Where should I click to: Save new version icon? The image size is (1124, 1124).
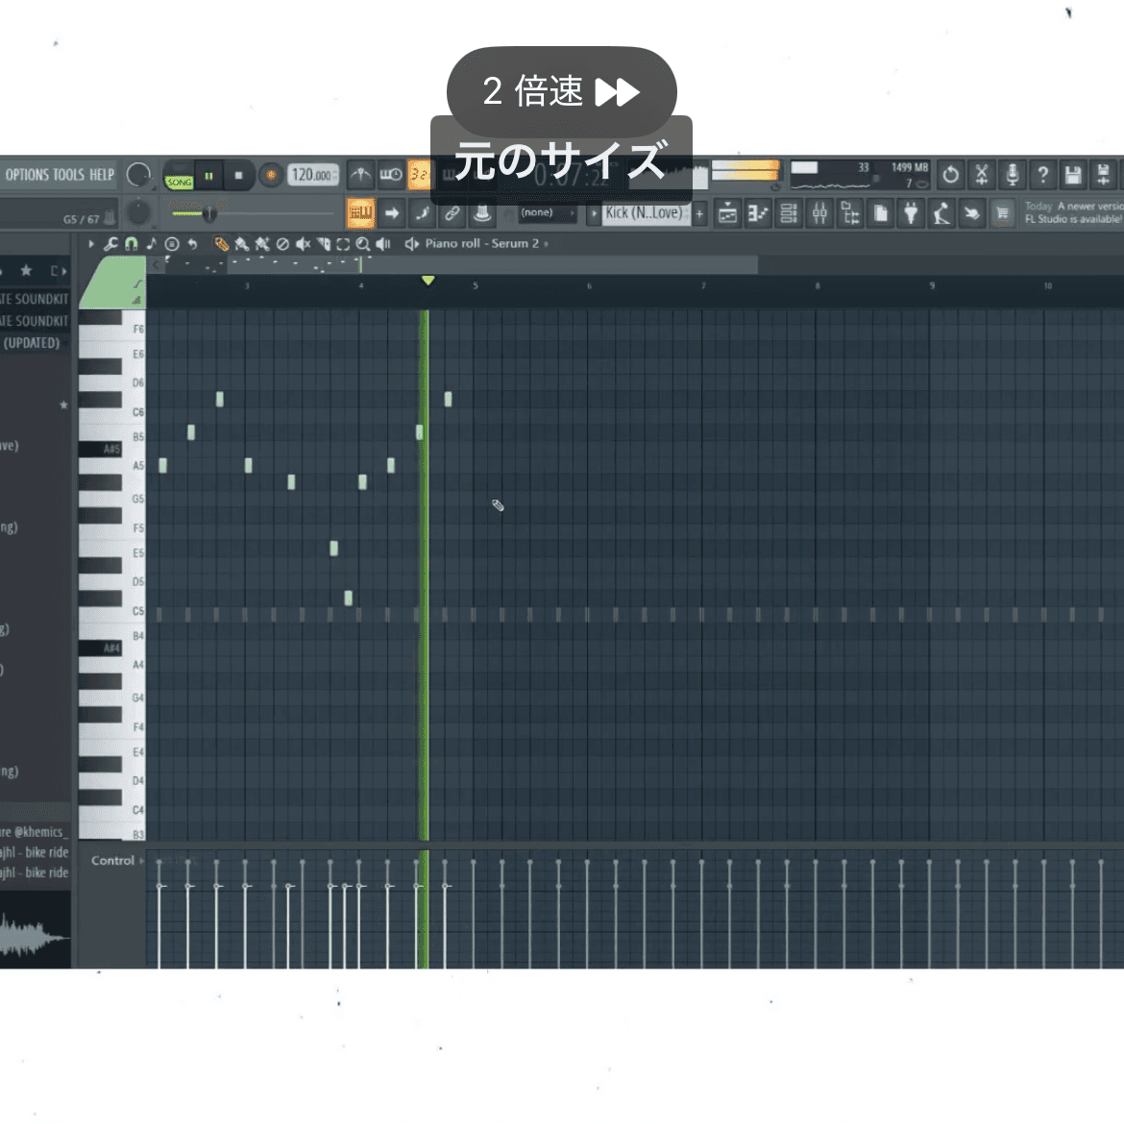[1104, 175]
